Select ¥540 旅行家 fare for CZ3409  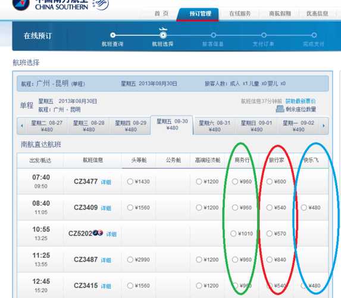coord(269,207)
